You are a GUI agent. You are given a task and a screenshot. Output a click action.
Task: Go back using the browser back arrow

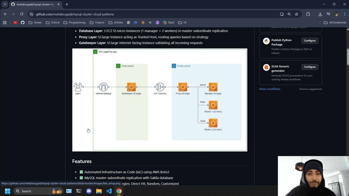5,14
